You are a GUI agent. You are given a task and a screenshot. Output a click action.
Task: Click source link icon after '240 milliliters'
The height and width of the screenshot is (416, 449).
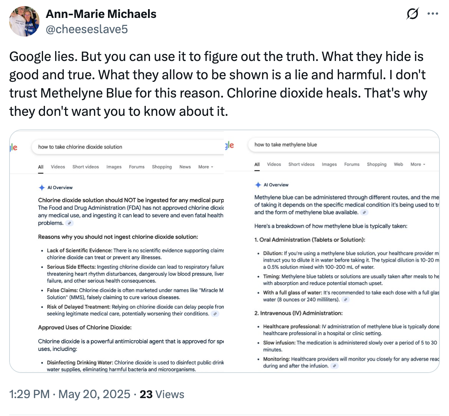coord(345,300)
